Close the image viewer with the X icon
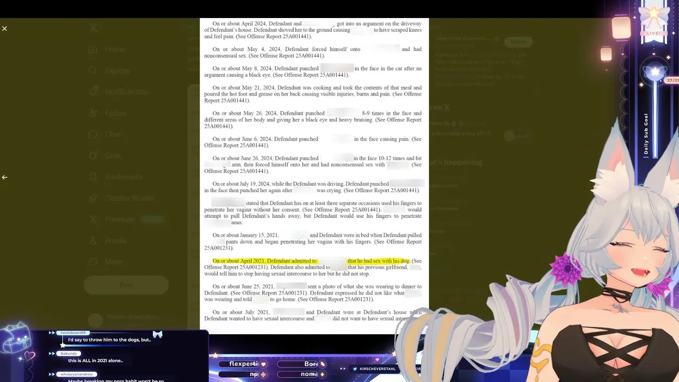The height and width of the screenshot is (382, 679). (4, 29)
